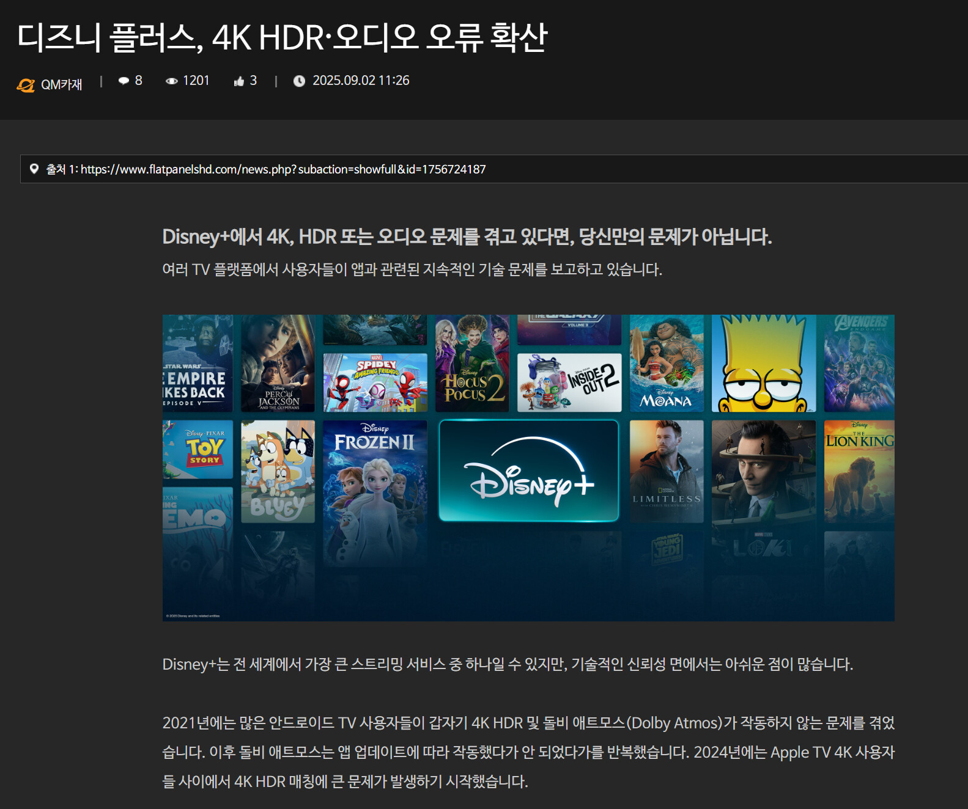The image size is (968, 809).
Task: Click the clock timestamp icon
Action: click(299, 81)
